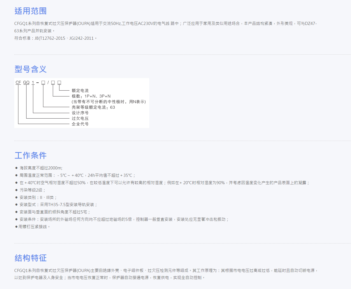Click the 结构特征 section heading

point(30,258)
